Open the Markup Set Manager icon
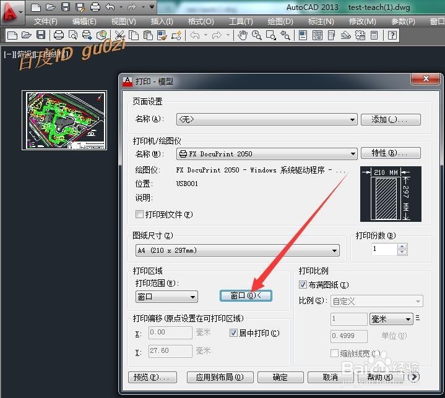The image size is (445, 398). point(360,35)
